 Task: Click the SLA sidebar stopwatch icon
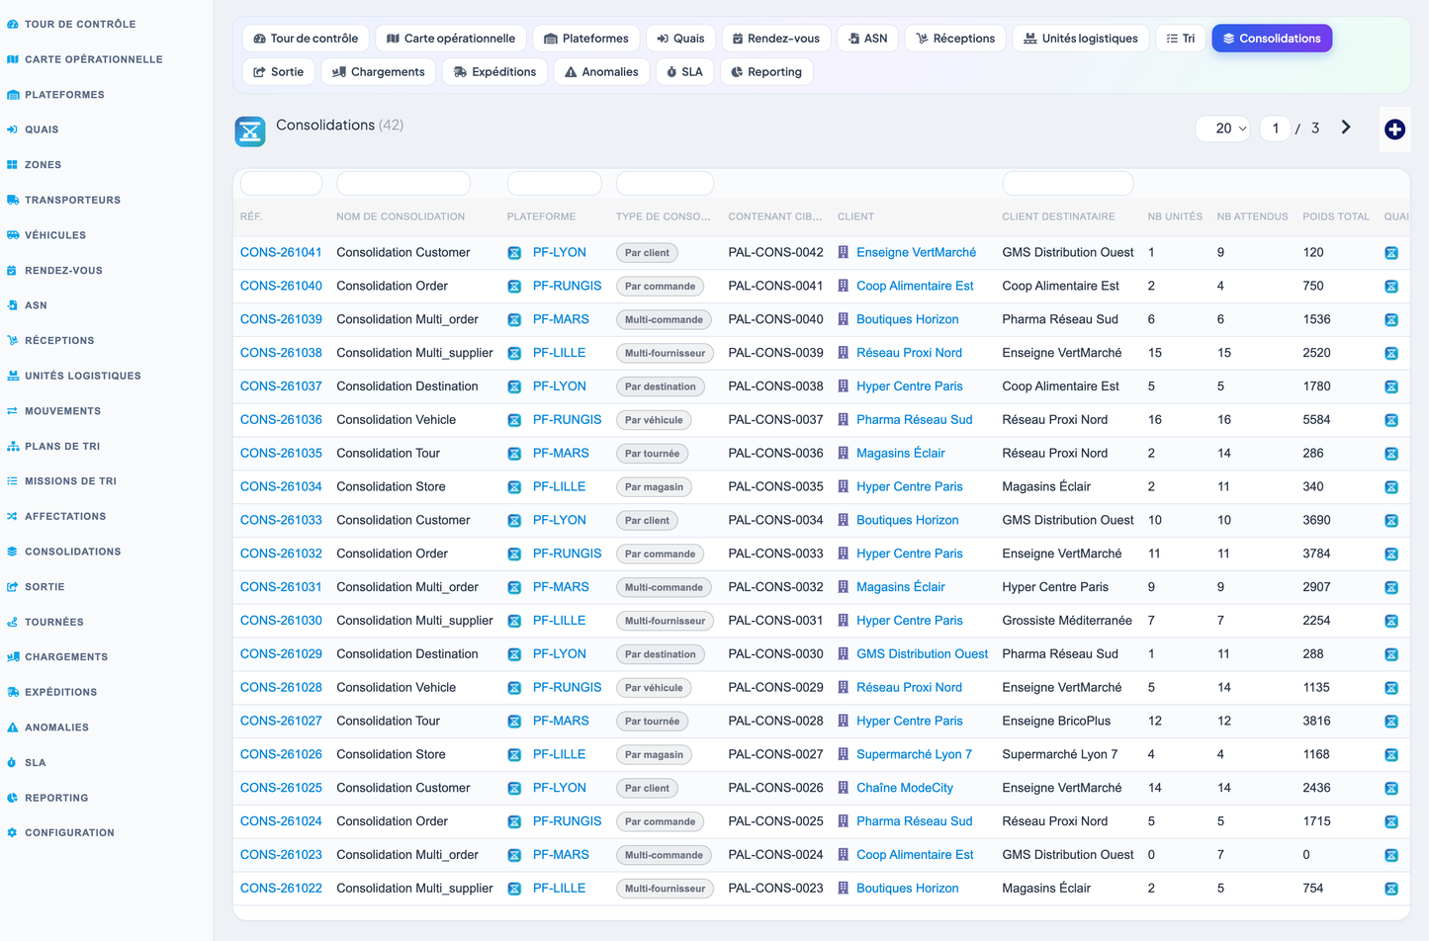13,762
